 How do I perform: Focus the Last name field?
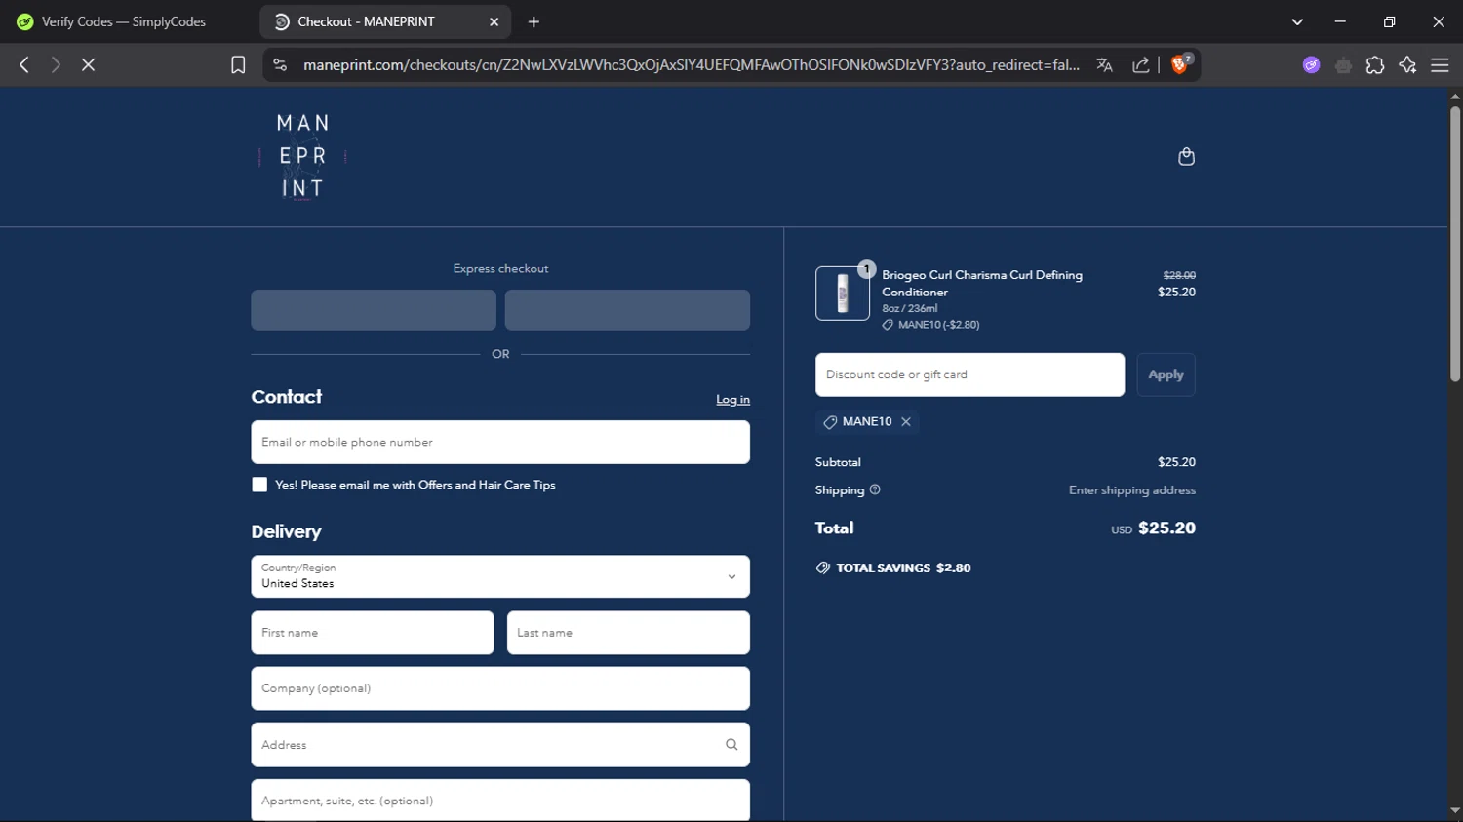click(x=628, y=633)
